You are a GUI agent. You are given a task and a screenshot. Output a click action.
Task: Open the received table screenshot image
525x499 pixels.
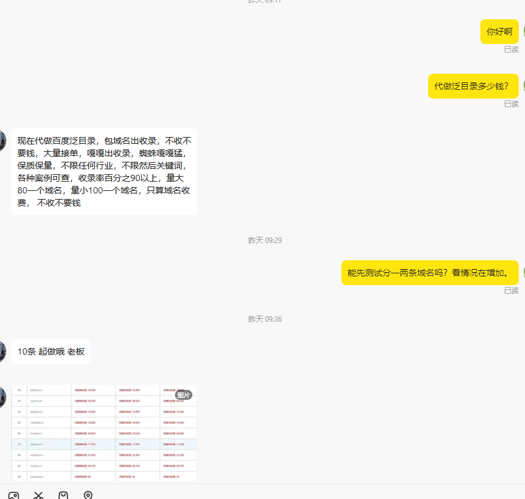tap(104, 433)
